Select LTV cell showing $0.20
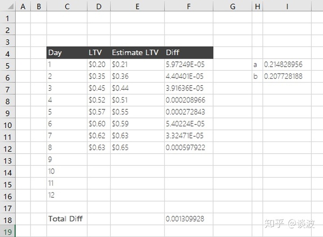 pos(99,65)
